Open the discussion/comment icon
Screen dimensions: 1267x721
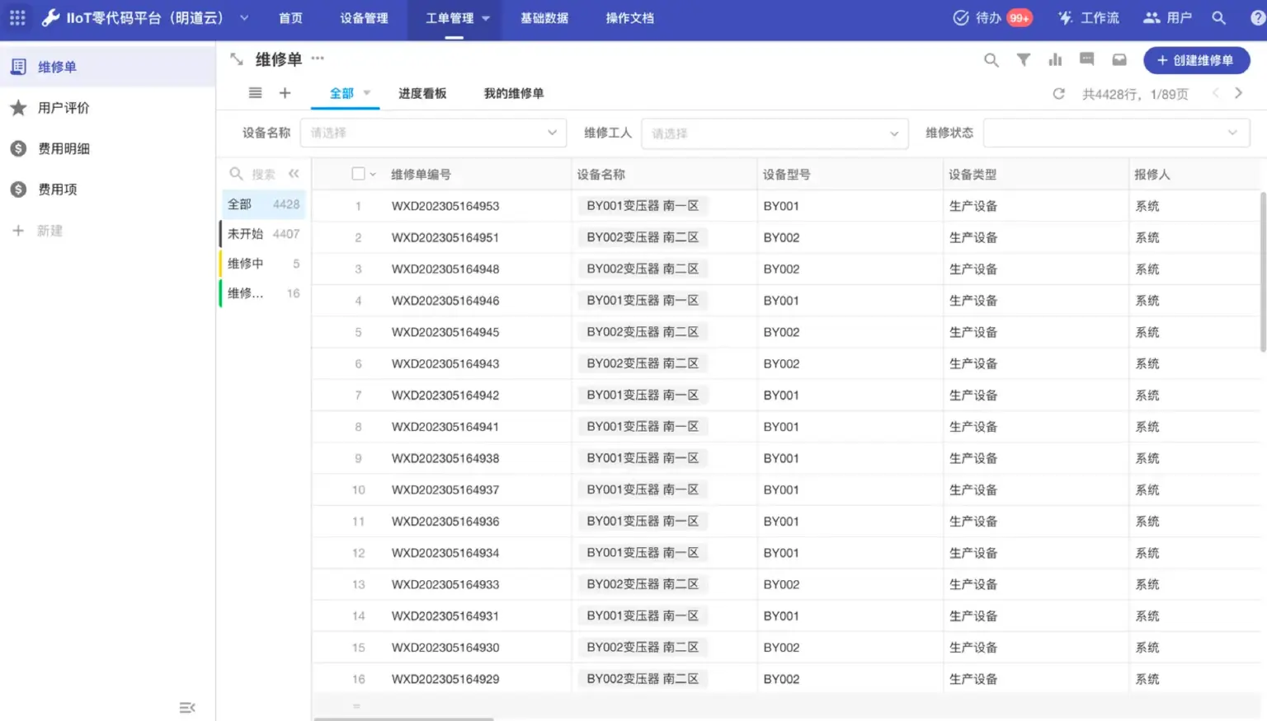point(1086,59)
